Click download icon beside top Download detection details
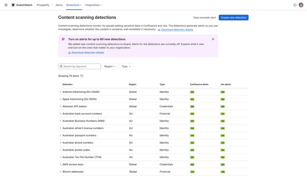This screenshot has width=307, height=177. (159, 30)
